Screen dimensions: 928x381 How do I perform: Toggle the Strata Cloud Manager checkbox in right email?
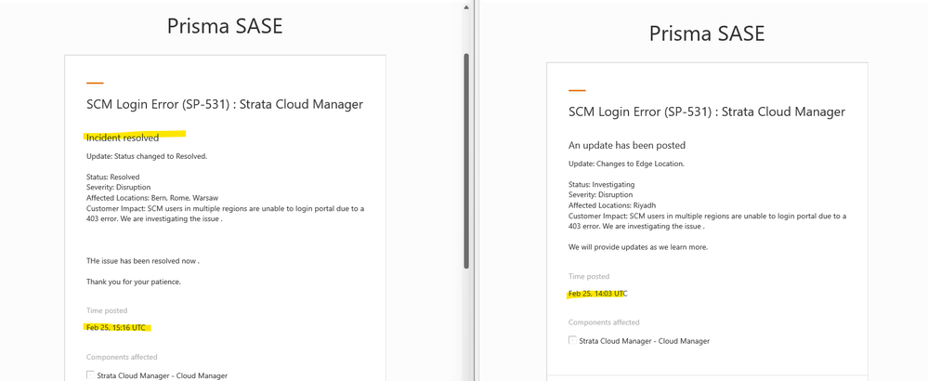pyautogui.click(x=573, y=340)
